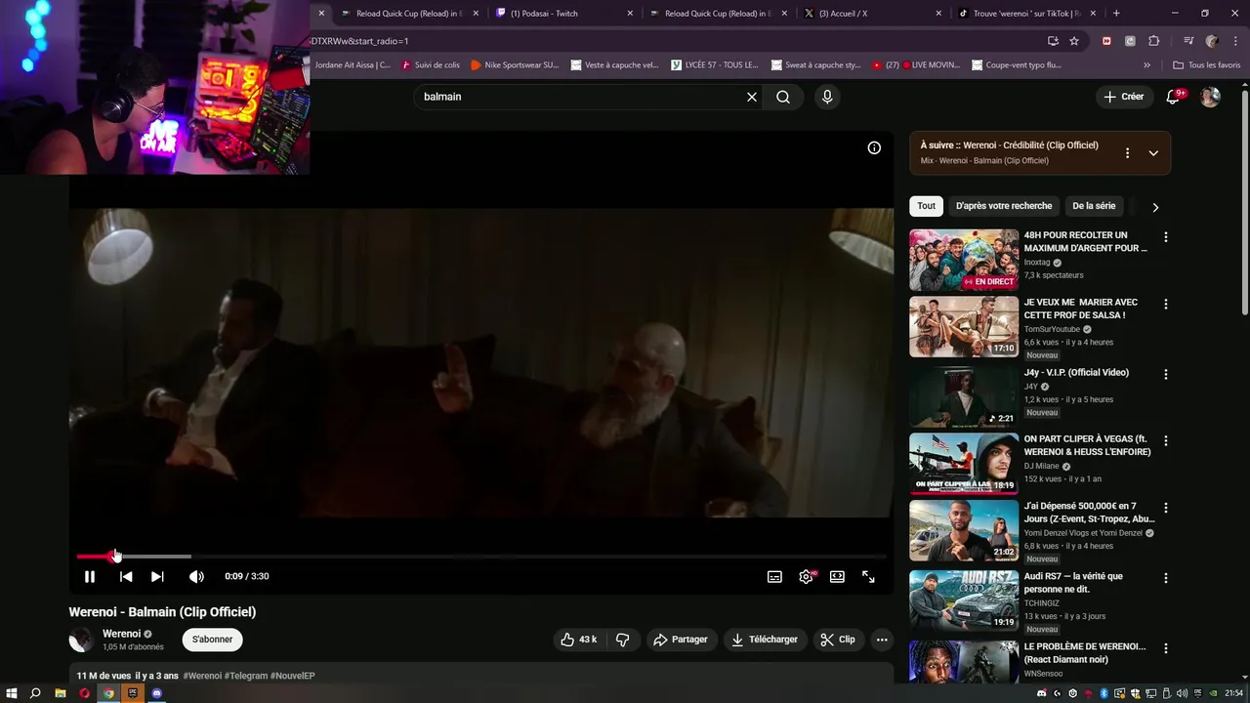Image resolution: width=1250 pixels, height=703 pixels.
Task: Go to the previous video
Action: (126, 576)
